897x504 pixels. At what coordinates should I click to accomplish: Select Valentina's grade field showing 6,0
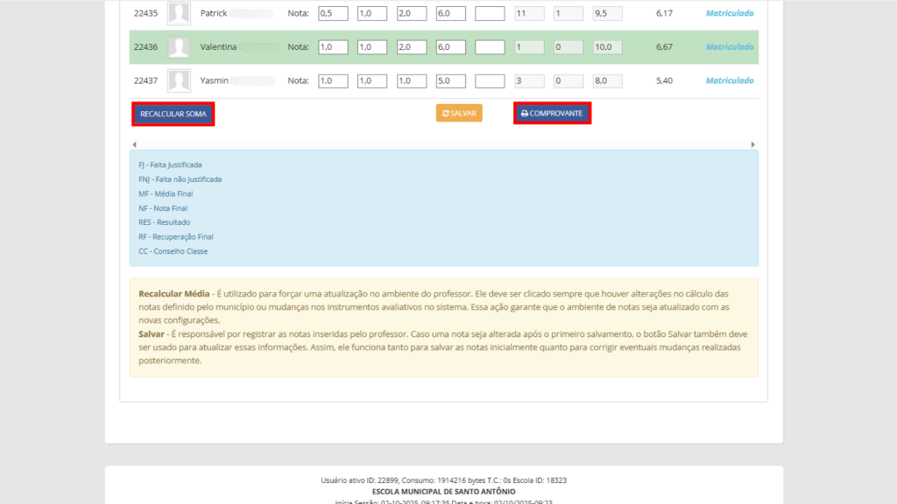click(x=450, y=47)
